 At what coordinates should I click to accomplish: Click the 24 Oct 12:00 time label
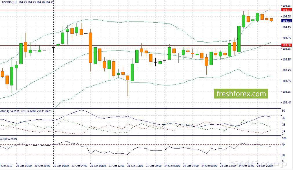(228, 166)
